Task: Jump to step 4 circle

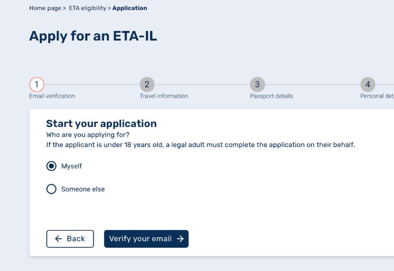Action: (x=367, y=84)
